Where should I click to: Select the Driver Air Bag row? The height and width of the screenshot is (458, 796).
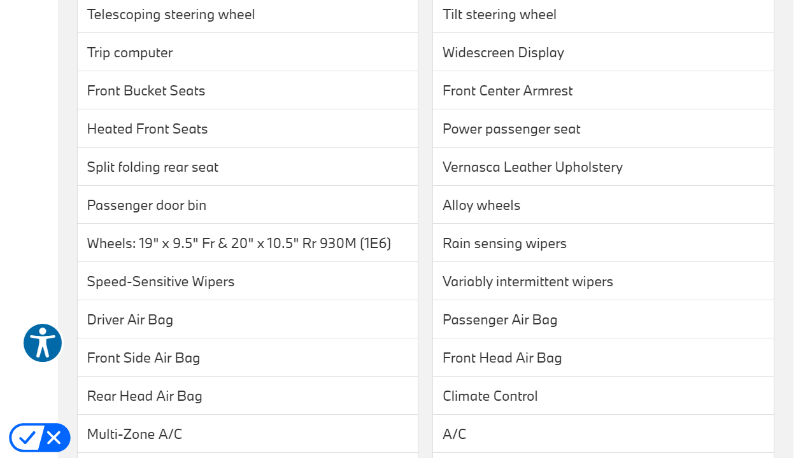coord(130,320)
